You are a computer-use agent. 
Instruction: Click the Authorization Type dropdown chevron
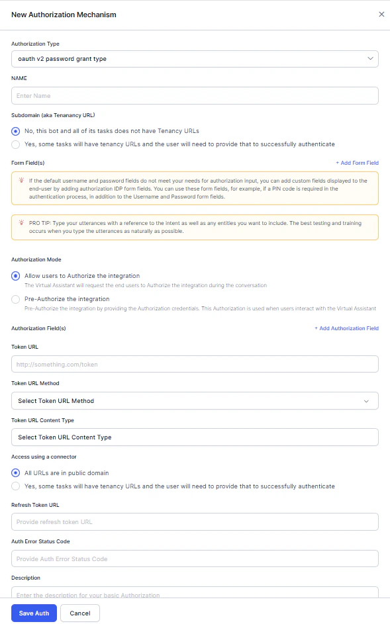[371, 58]
